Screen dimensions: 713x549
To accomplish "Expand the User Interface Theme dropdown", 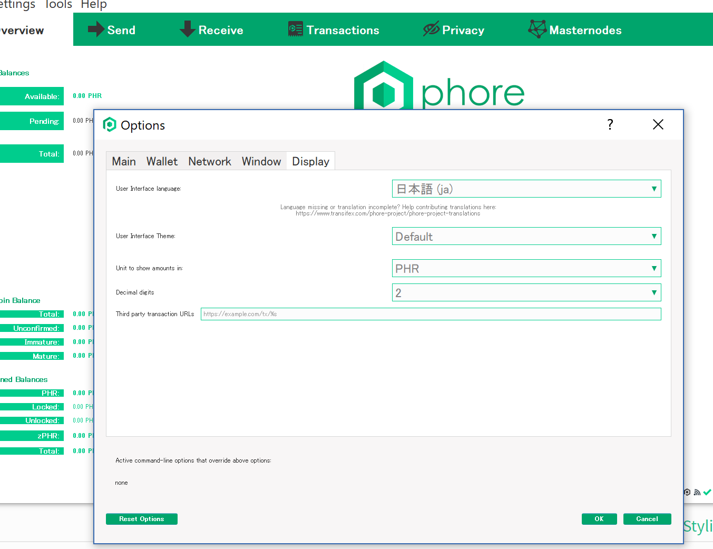I will click(526, 236).
